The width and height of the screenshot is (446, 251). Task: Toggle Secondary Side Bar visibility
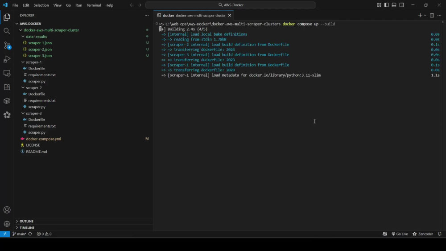402,5
